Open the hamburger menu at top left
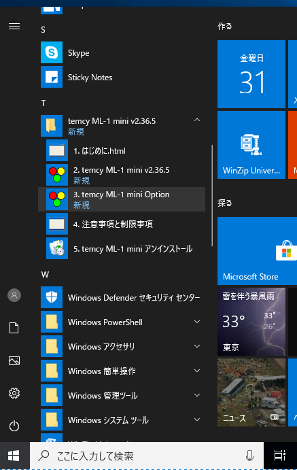Screen dimensions: 297x470 coord(14,27)
